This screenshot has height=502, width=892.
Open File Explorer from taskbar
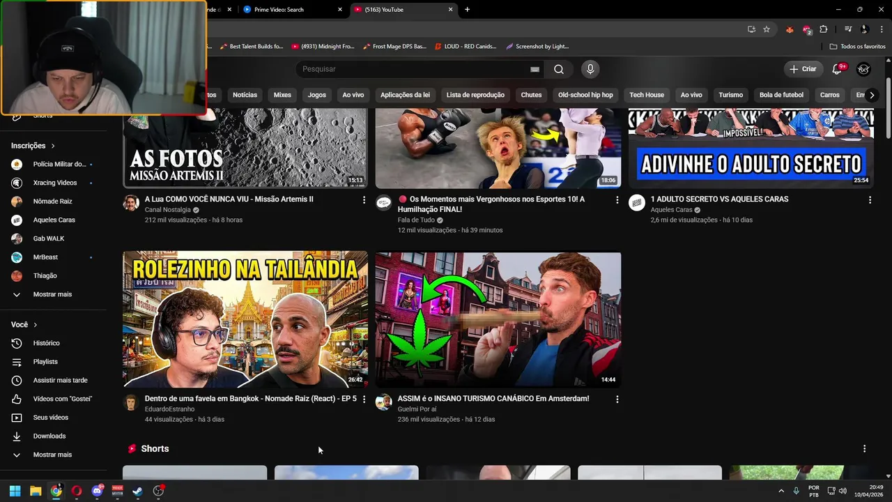36,491
